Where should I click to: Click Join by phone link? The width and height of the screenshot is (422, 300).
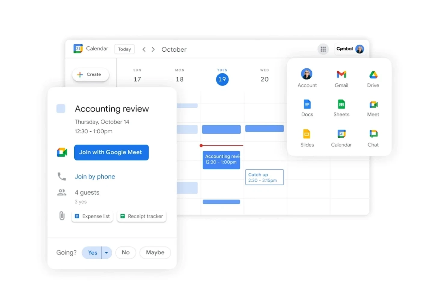coord(95,177)
